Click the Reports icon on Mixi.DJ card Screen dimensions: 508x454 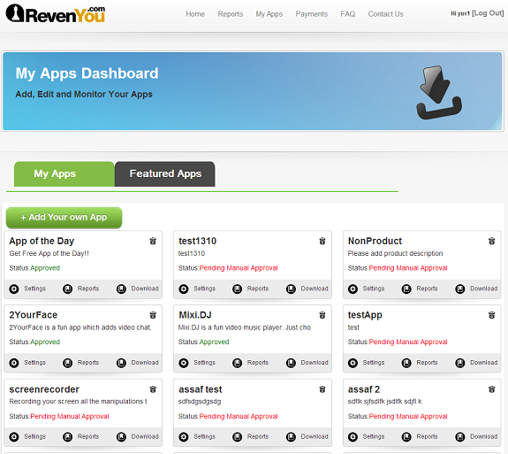pos(237,363)
